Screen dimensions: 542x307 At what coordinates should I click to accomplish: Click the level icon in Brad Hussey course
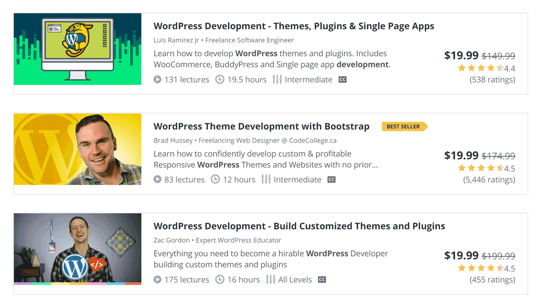266,179
